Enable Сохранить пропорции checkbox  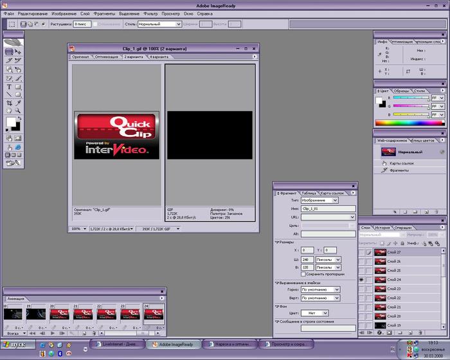point(303,274)
